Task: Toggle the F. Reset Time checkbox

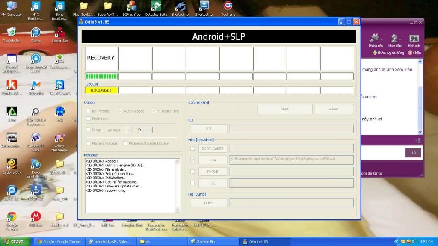Action: click(x=154, y=111)
